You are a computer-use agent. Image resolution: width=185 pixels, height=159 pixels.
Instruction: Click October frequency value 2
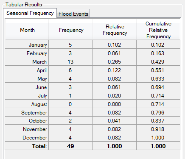tap(71, 120)
